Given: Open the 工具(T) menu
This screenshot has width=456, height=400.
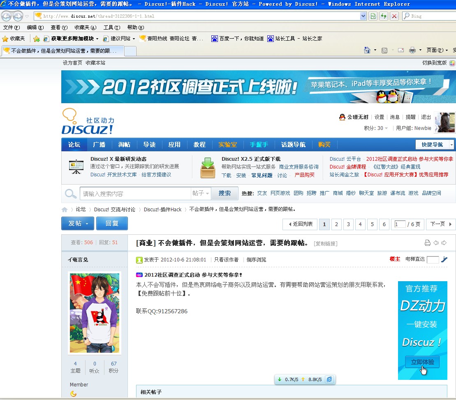Looking at the screenshot, I should coord(112,27).
